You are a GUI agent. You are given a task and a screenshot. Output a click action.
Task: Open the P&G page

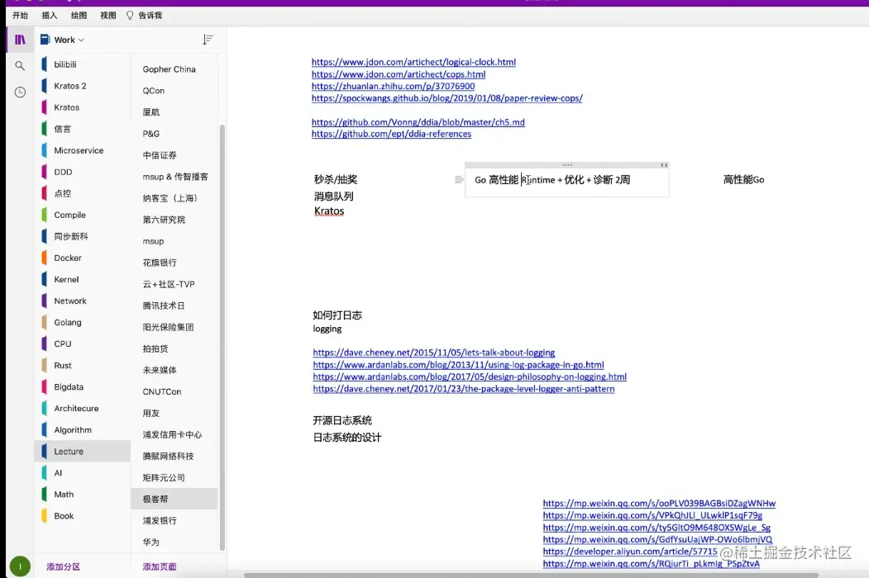pos(174,134)
